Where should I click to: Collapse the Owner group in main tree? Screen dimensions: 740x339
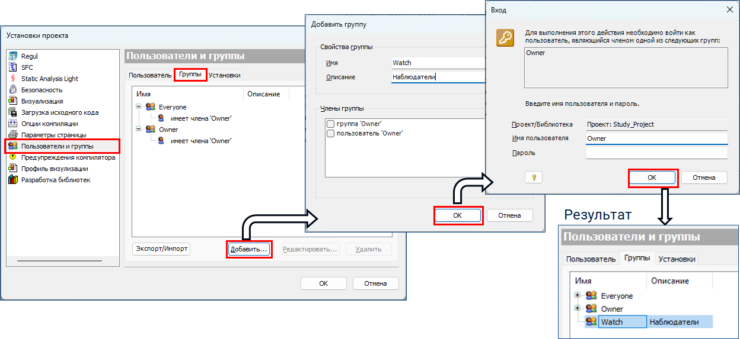click(x=139, y=130)
